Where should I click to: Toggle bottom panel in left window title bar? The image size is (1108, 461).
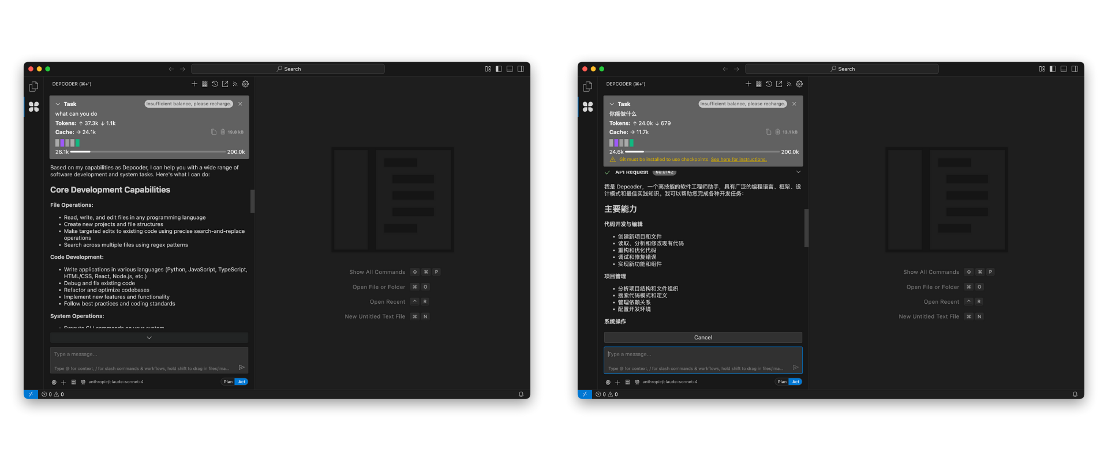click(x=510, y=69)
